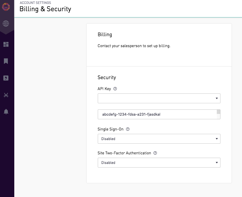Click the scrollbar thumb in key field
This screenshot has width=242, height=197.
pyautogui.click(x=218, y=112)
